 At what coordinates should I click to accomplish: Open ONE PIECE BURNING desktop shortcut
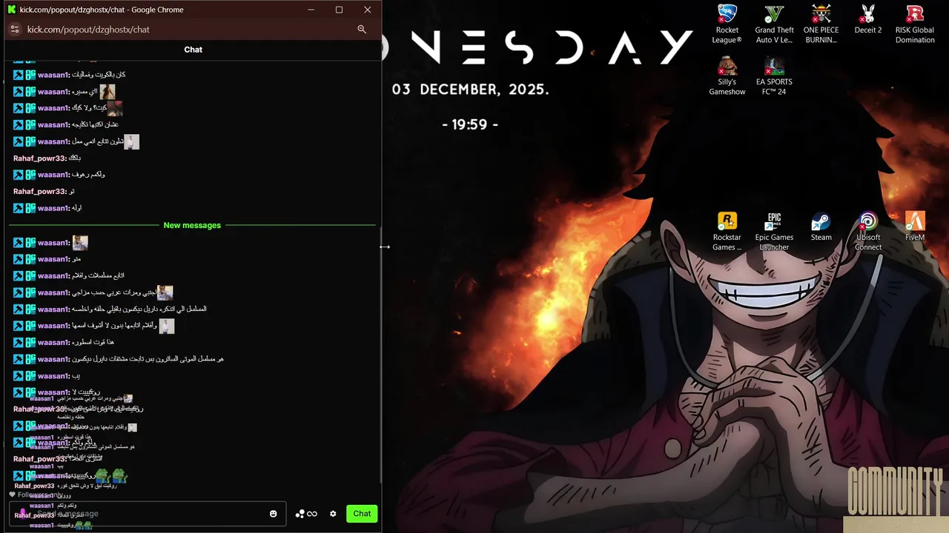pos(821,24)
